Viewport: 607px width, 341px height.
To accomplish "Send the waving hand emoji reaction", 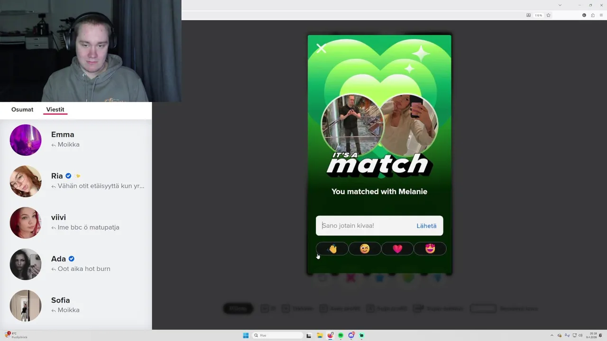I will [332, 249].
